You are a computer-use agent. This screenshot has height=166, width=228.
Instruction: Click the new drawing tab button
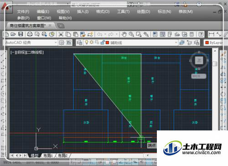61,26
